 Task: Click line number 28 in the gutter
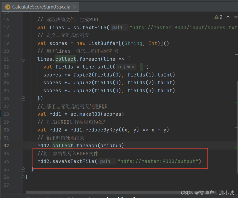tap(6, 114)
